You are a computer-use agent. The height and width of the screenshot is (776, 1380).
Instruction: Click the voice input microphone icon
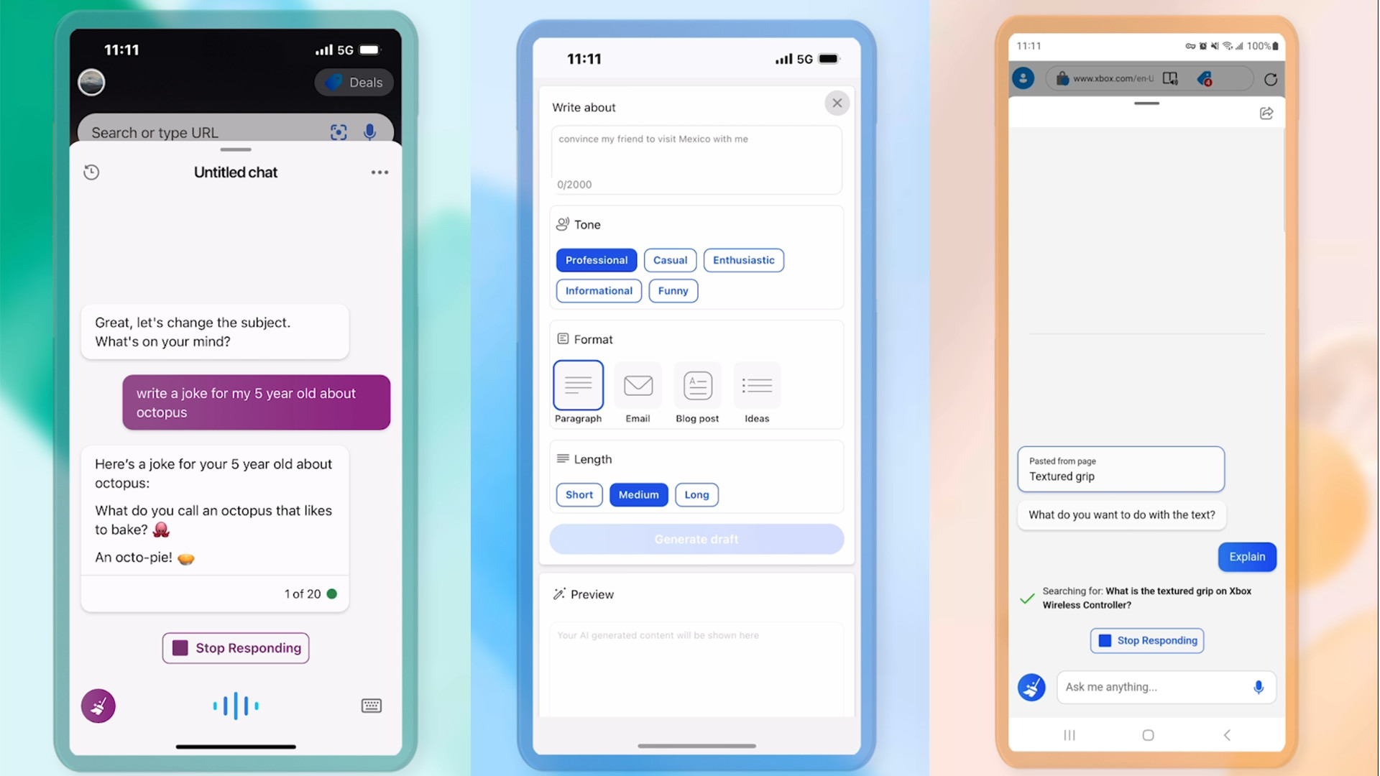[1259, 686]
